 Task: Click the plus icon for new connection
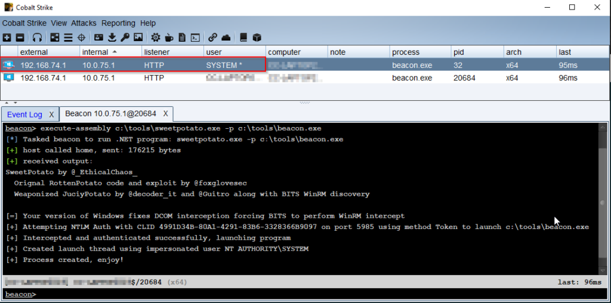pos(7,38)
